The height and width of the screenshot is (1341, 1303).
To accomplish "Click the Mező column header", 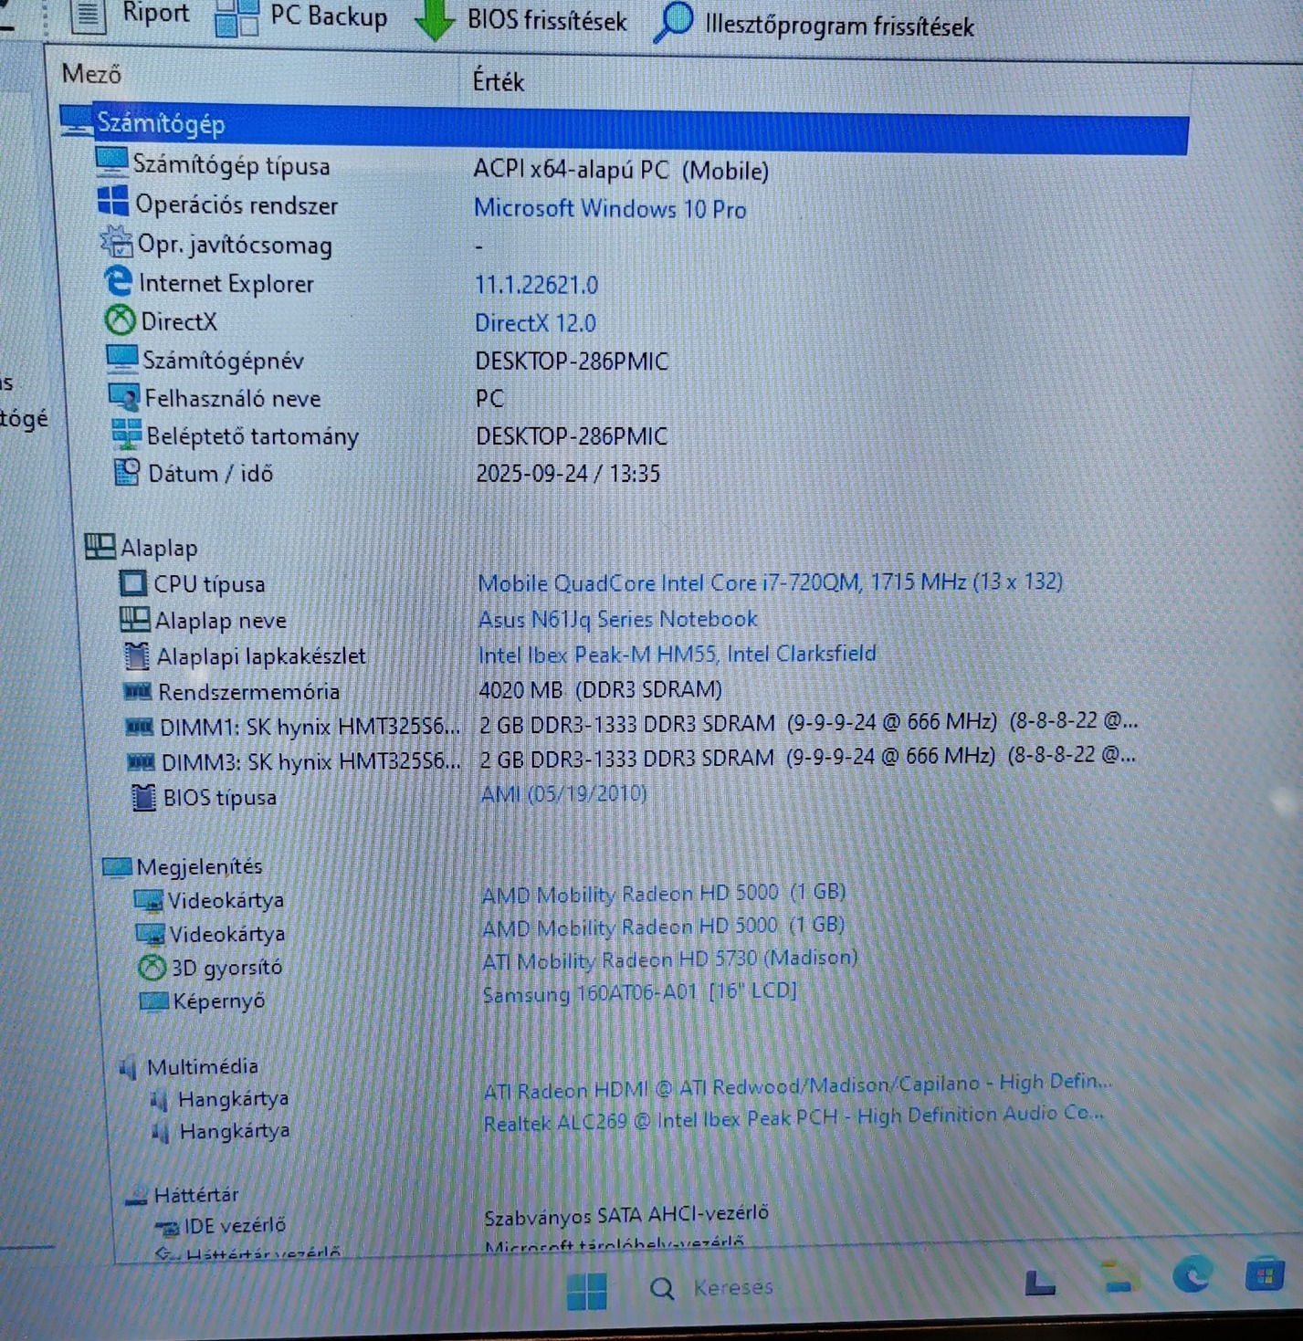I will click(91, 74).
